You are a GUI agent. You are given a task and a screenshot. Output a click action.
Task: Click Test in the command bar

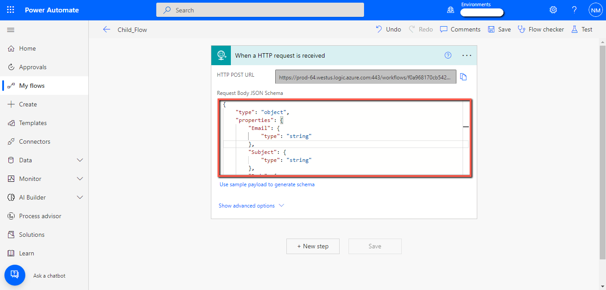coord(582,29)
